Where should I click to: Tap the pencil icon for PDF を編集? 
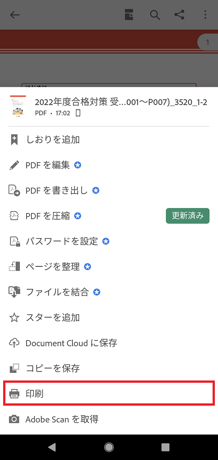point(14,165)
